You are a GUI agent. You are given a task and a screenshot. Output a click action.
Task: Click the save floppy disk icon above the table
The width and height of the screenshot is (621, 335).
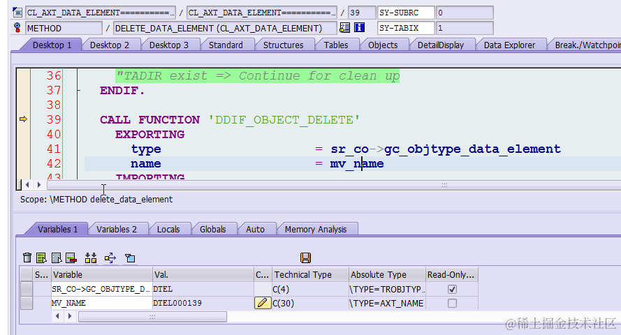tap(305, 258)
